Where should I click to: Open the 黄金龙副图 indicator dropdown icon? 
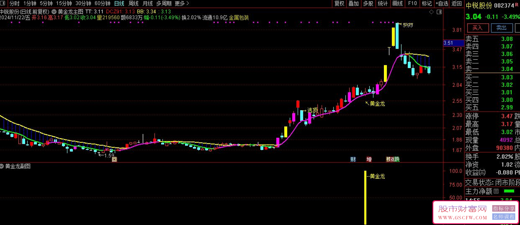coord(3,166)
